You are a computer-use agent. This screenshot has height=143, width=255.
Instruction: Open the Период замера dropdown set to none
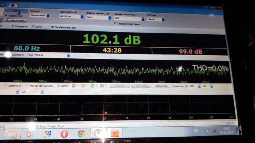[x=99, y=17]
